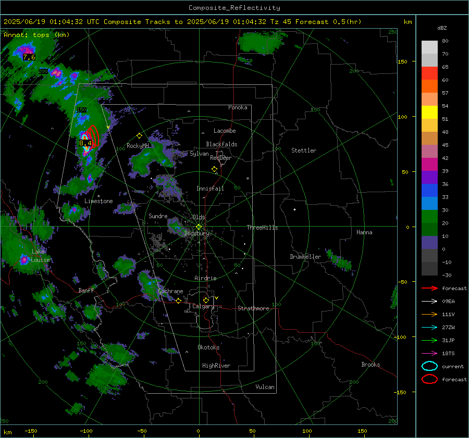Select the 39–36 dBZ purple color swatch
The image size is (469, 438).
pos(429,178)
